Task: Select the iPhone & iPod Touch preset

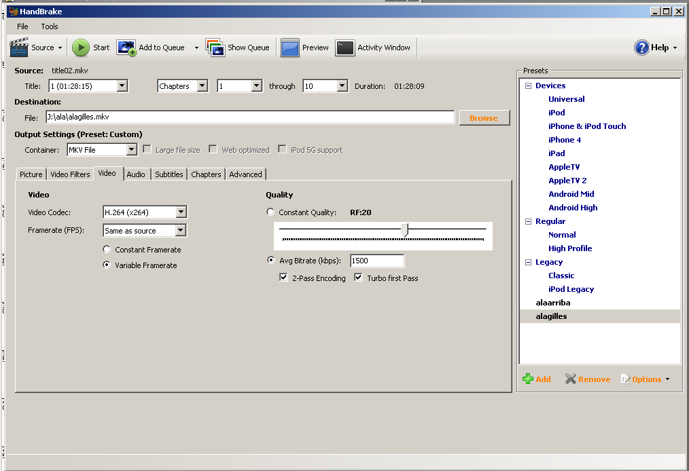Action: [587, 126]
